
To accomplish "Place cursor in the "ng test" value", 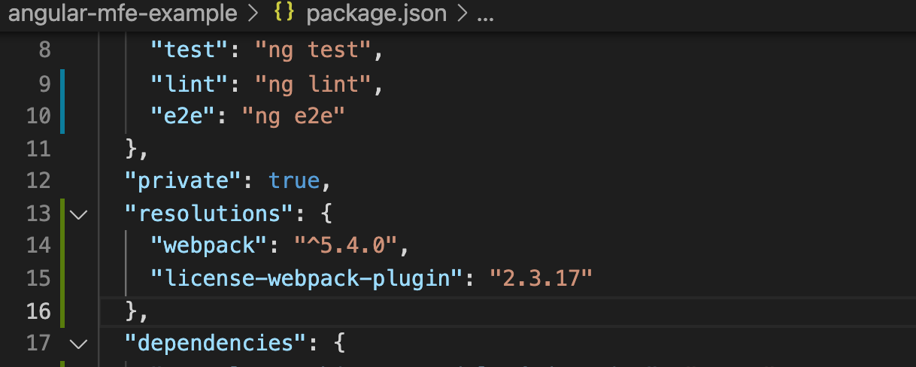I will (x=314, y=52).
